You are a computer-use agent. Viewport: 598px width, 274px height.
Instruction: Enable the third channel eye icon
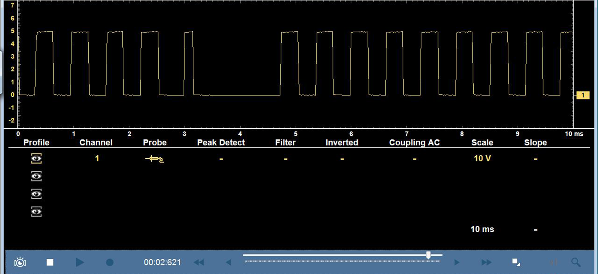coord(36,194)
